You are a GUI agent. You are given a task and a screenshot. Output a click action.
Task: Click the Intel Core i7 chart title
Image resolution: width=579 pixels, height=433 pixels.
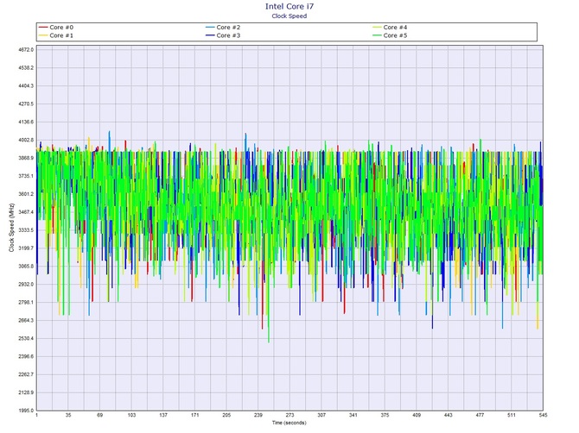pos(289,6)
